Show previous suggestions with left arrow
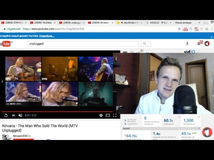 2,81
